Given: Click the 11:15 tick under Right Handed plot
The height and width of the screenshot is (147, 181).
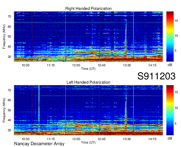Looking at the screenshot, I should pyautogui.click(x=51, y=65).
